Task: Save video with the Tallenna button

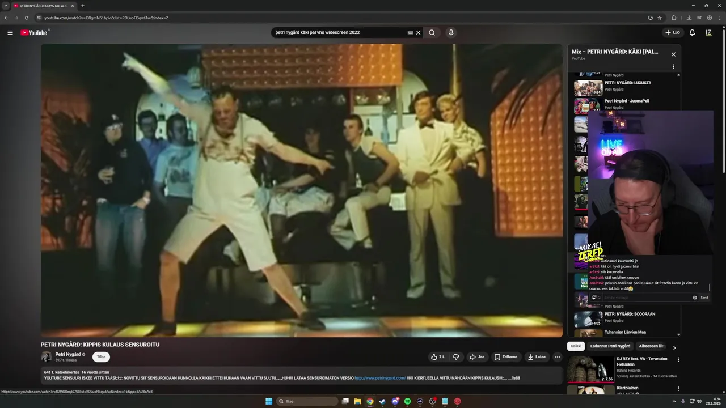Action: pyautogui.click(x=506, y=357)
